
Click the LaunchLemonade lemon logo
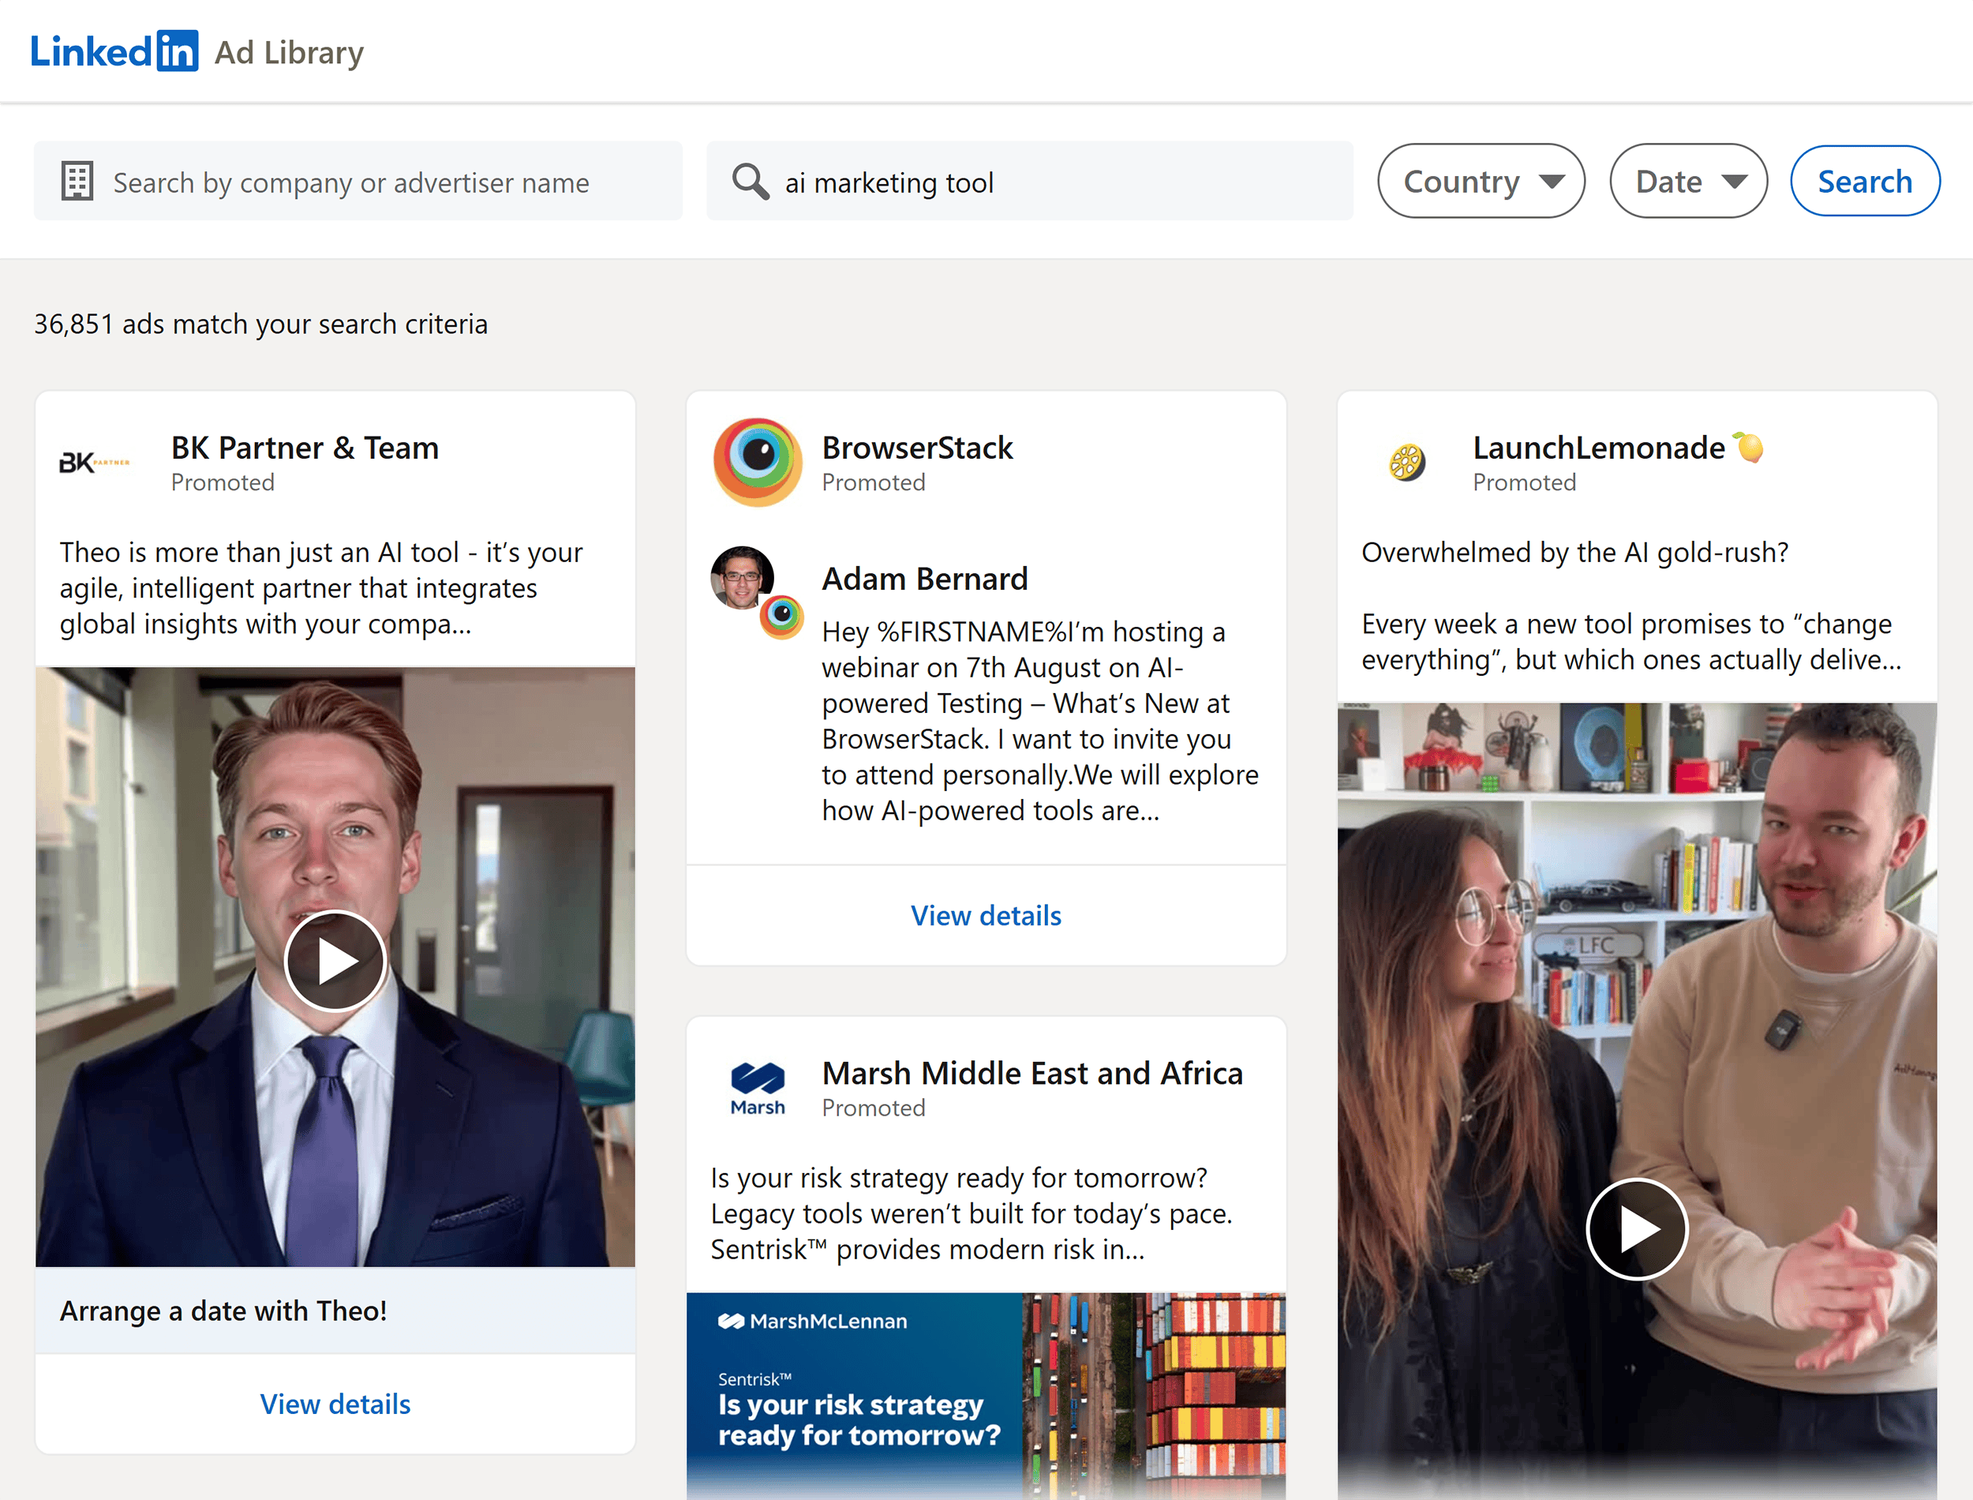1407,463
